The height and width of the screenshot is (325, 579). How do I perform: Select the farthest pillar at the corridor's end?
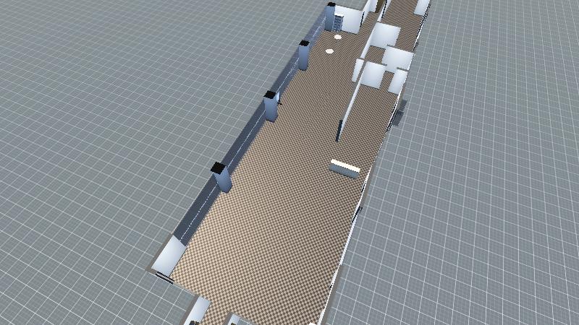(x=331, y=17)
